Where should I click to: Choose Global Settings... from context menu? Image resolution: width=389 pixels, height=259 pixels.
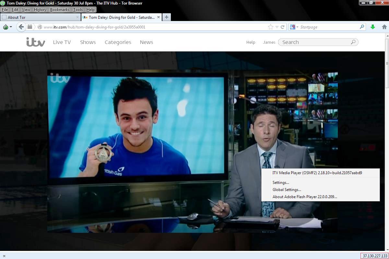tap(287, 190)
